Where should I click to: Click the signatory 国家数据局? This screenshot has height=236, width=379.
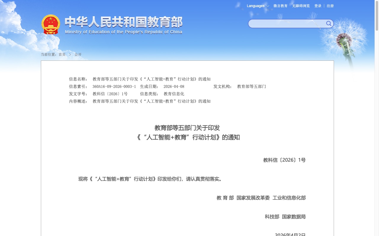294,217
